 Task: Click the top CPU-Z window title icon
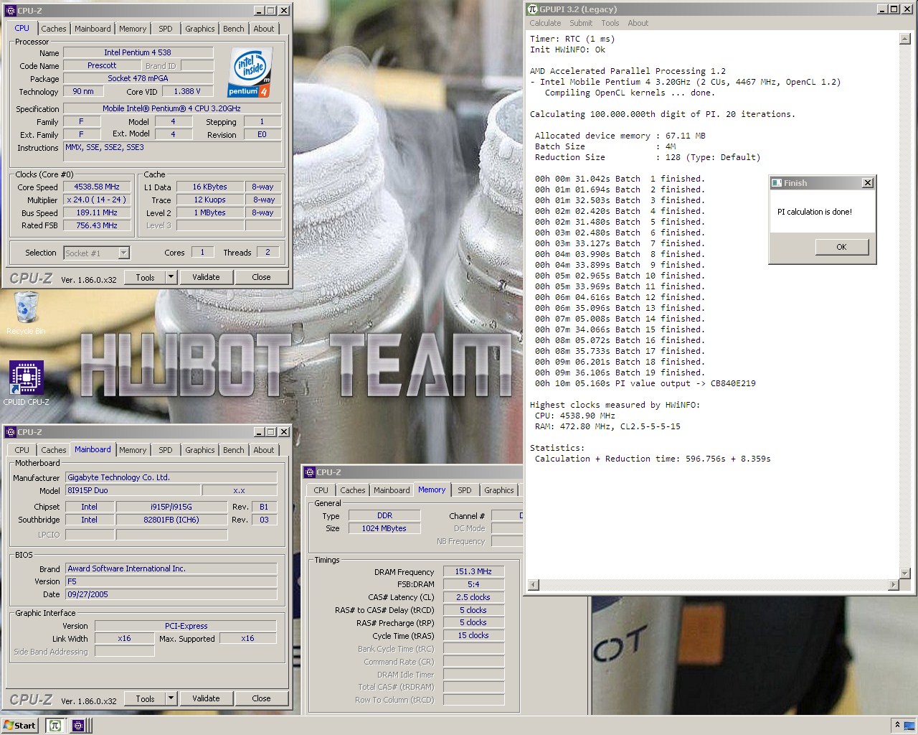point(10,11)
